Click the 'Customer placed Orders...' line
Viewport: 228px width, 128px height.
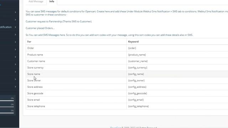(x=40, y=28)
